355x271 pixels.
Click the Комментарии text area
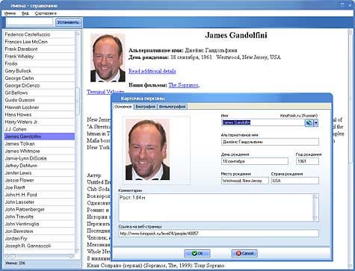pyautogui.click(x=216, y=208)
